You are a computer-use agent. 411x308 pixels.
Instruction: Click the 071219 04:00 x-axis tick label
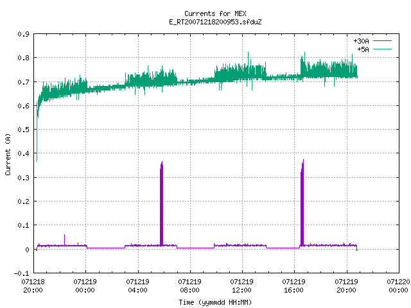(x=137, y=286)
